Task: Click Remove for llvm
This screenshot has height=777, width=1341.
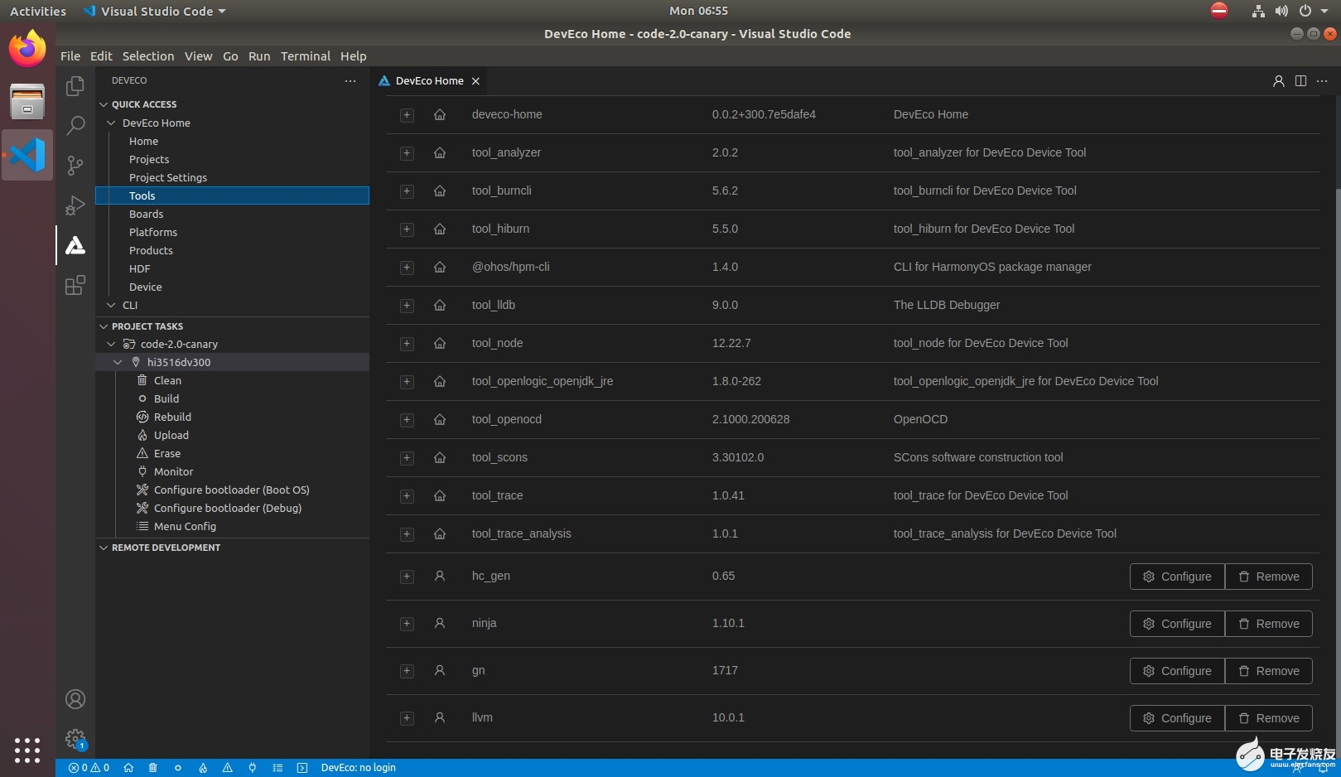Action: (1268, 718)
